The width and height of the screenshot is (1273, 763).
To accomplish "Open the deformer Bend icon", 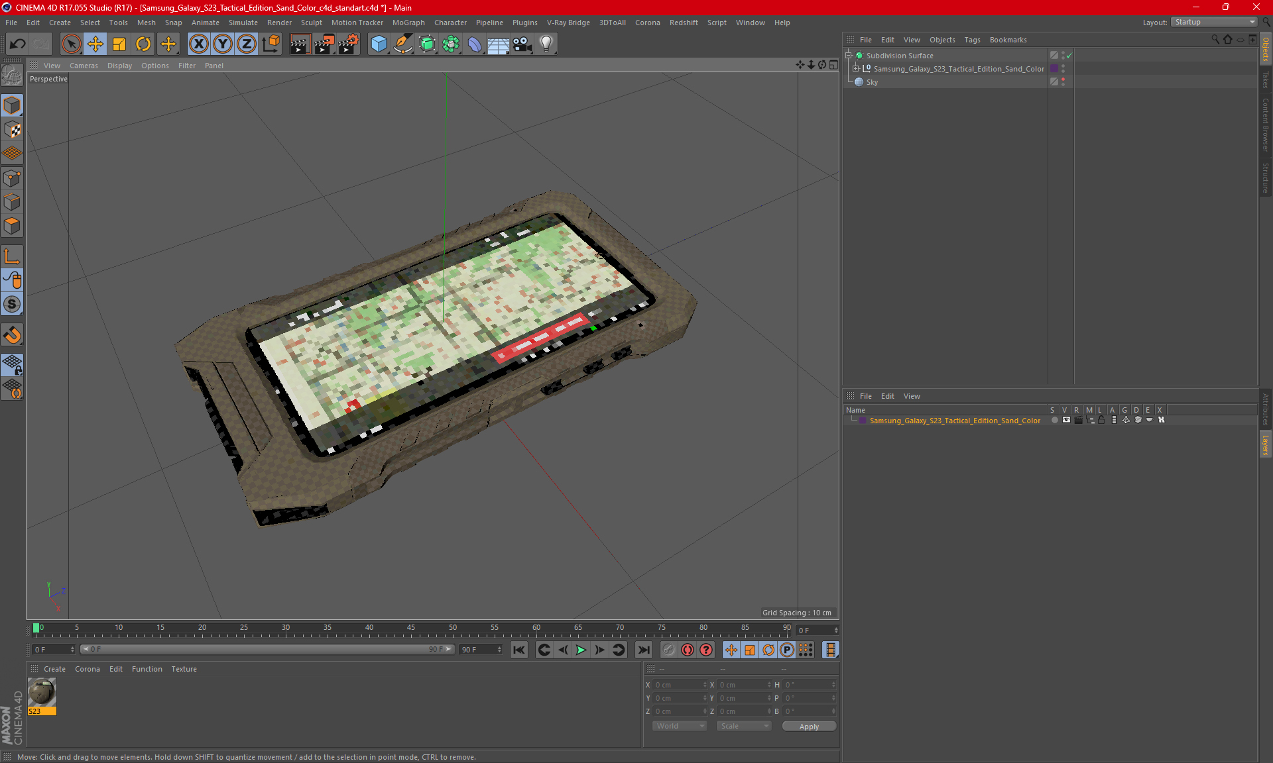I will point(475,44).
